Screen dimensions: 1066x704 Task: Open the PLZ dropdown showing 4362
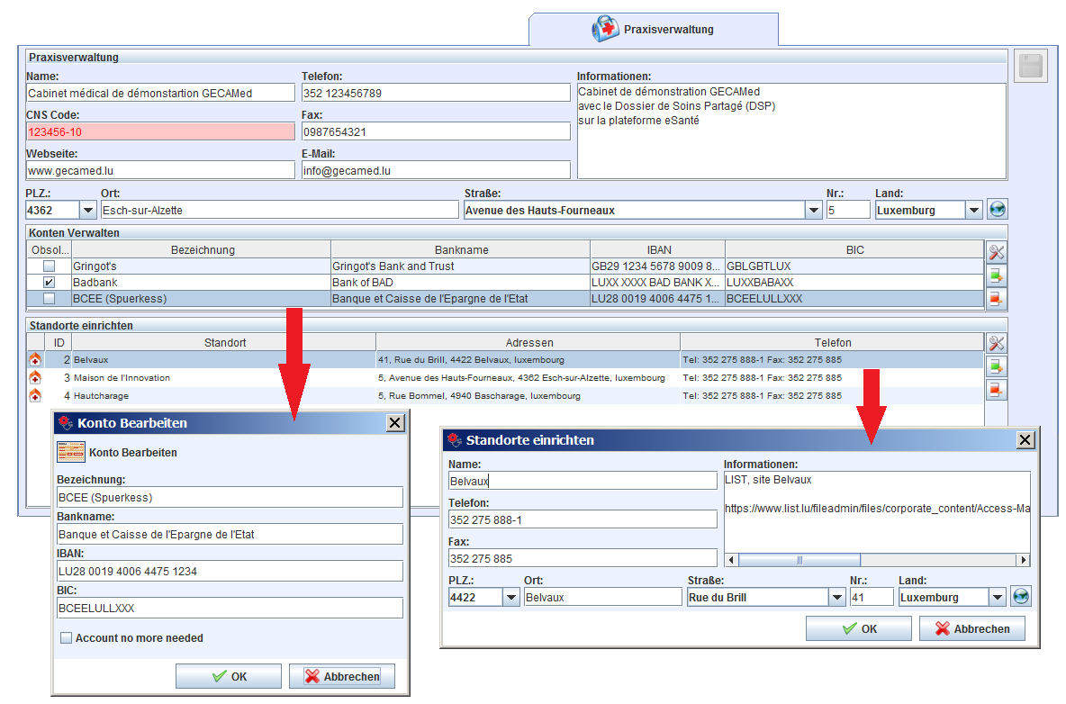pos(88,211)
